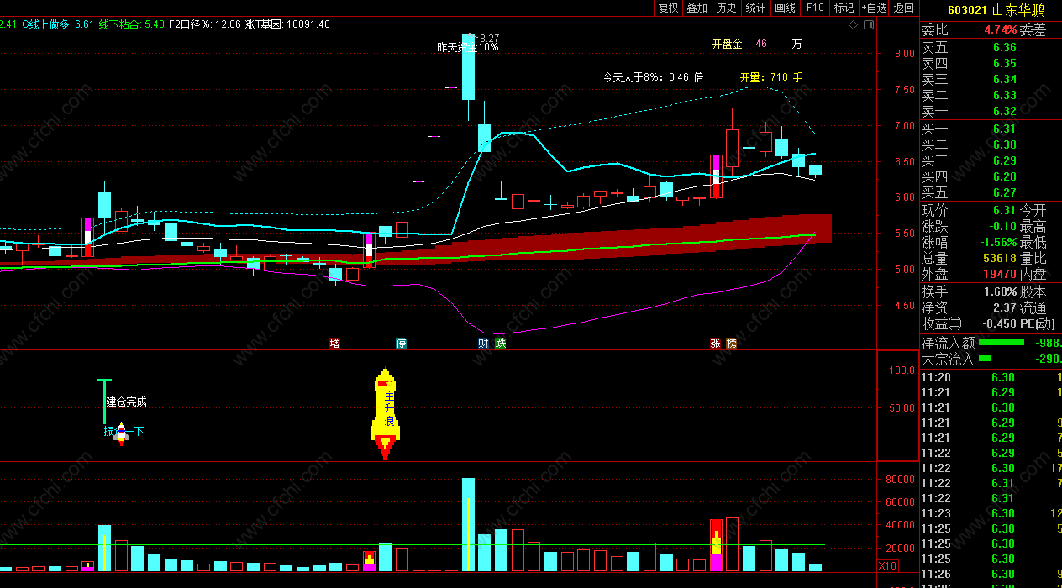Click the 净资 2.37 field
Image resolution: width=1062 pixels, height=588 pixels.
coord(969,307)
